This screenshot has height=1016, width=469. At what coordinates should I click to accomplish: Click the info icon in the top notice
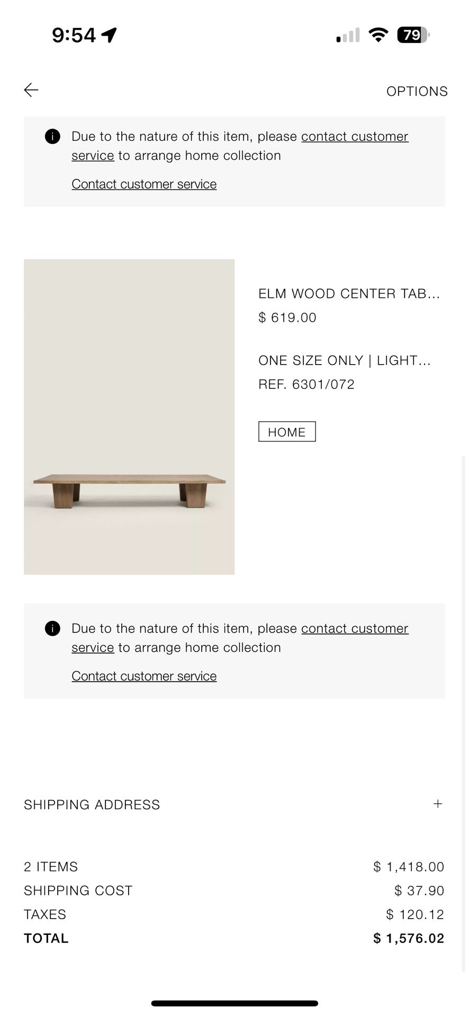pos(52,137)
